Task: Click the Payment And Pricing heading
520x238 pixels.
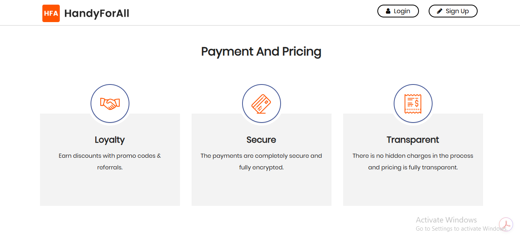Action: pyautogui.click(x=261, y=51)
